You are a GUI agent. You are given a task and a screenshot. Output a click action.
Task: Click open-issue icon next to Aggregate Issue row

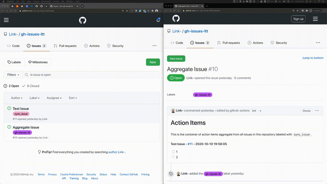coord(9,127)
